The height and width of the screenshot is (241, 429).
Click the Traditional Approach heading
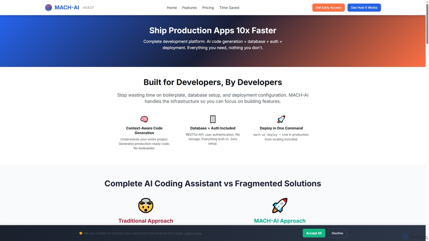click(x=146, y=221)
